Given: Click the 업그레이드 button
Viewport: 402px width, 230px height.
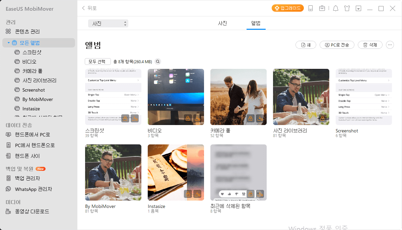Looking at the screenshot, I should pos(287,8).
